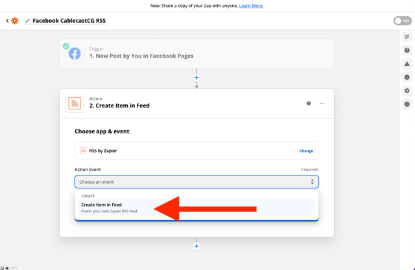Click the Action Event label
The width and height of the screenshot is (415, 270).
tap(88, 170)
